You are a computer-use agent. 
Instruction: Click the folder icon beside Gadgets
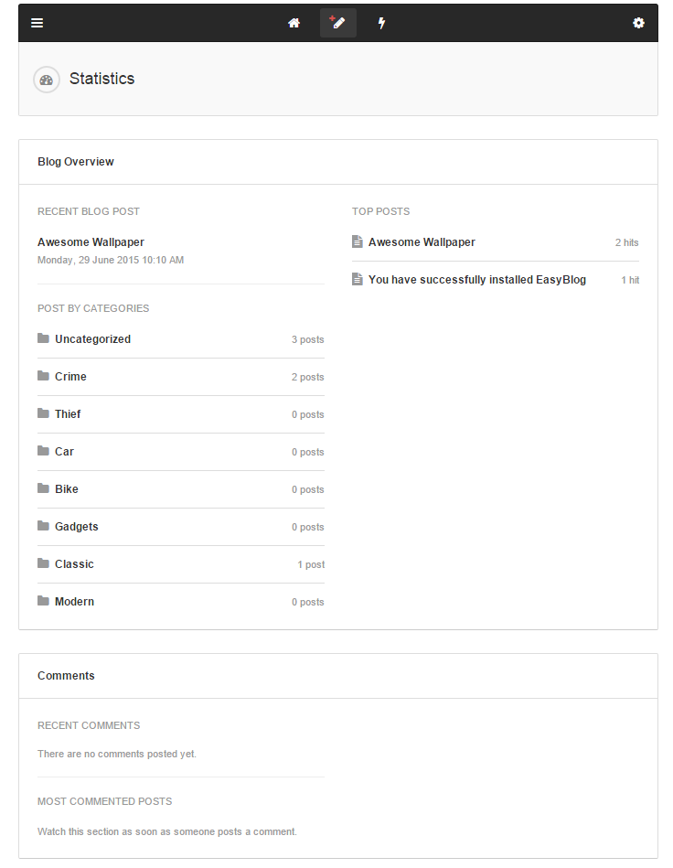(43, 526)
